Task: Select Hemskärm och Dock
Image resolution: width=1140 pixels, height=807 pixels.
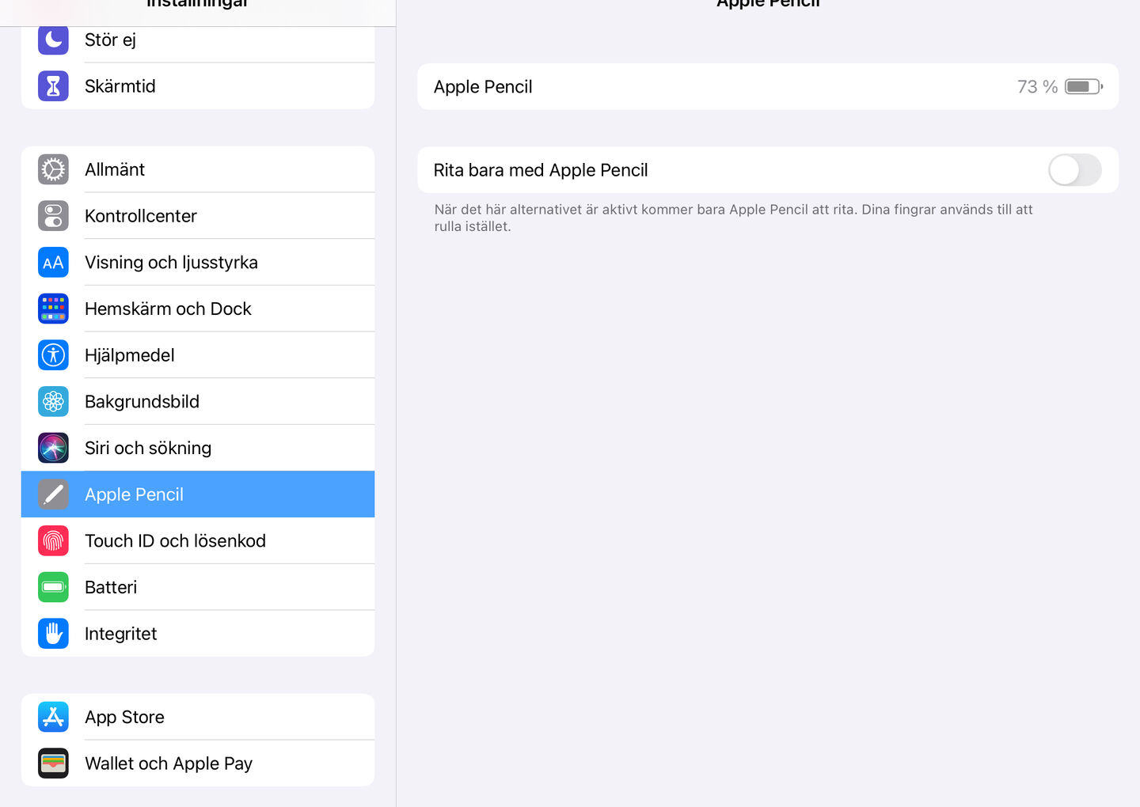Action: pyautogui.click(x=198, y=309)
